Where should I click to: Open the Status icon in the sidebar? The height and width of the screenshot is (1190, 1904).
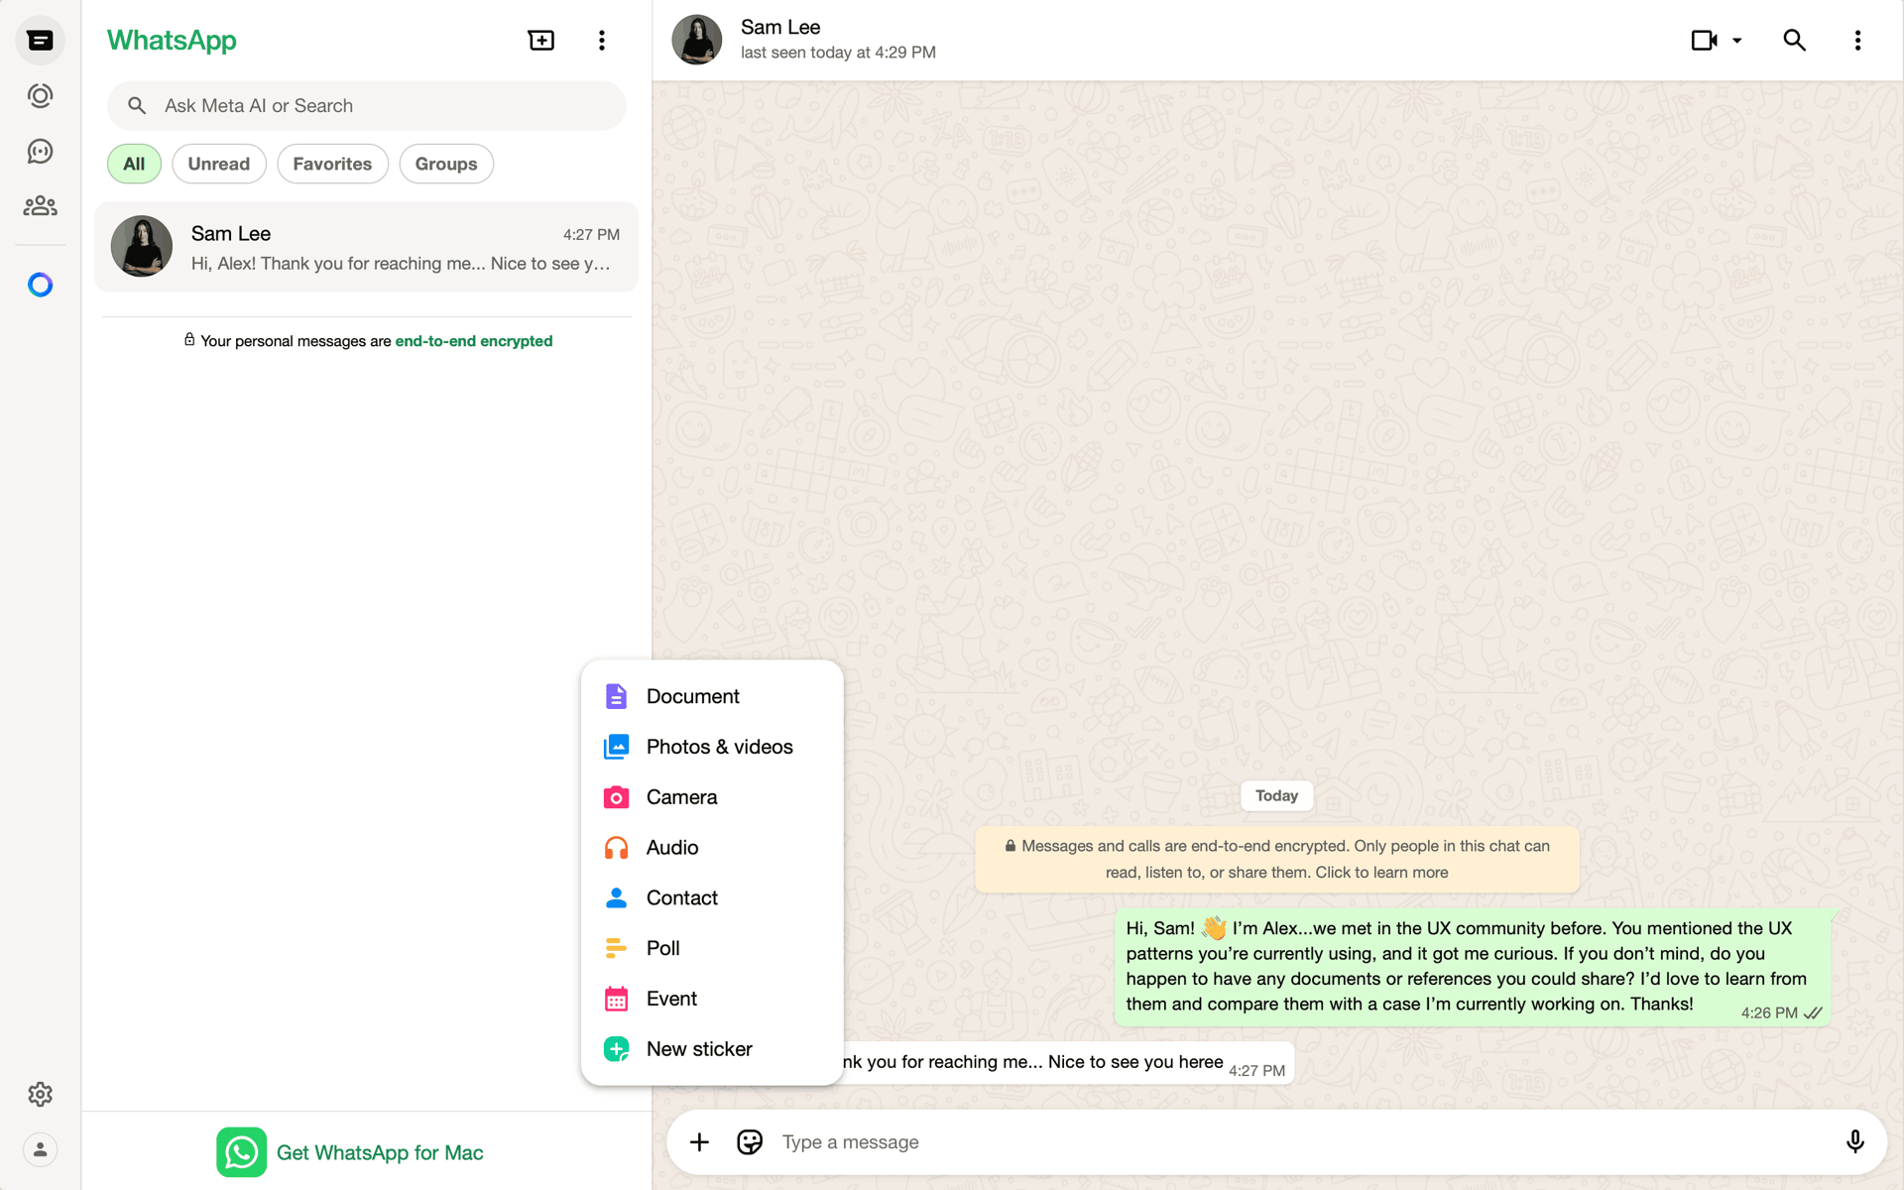[40, 96]
